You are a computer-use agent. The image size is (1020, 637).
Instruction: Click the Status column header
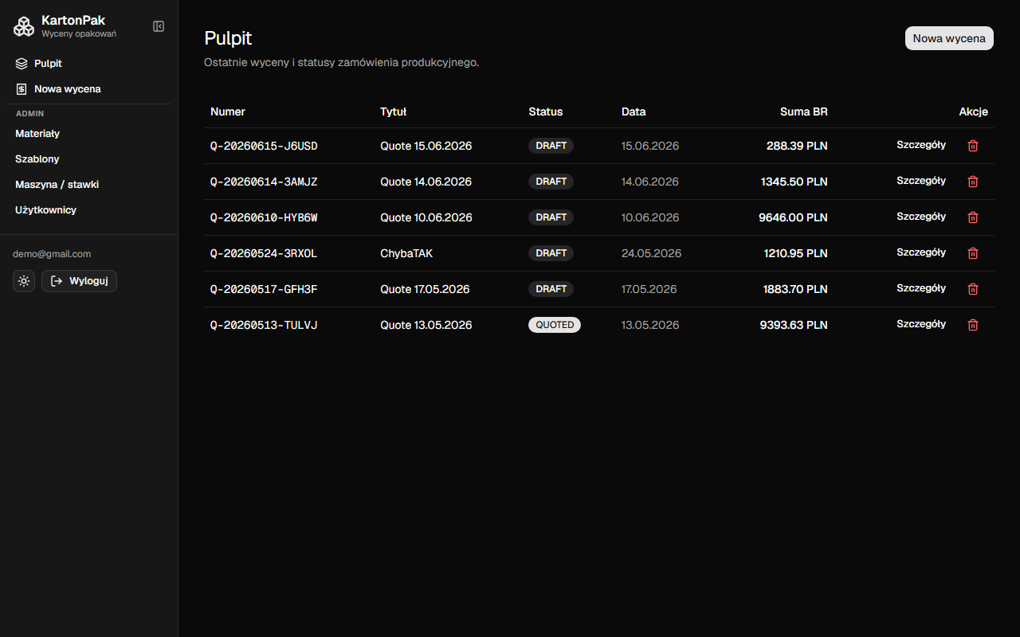coord(546,111)
